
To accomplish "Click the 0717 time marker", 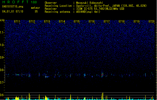I will coord(107,21).
